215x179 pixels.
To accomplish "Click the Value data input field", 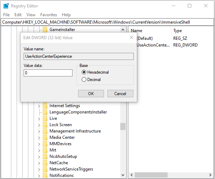I will 48,73.
